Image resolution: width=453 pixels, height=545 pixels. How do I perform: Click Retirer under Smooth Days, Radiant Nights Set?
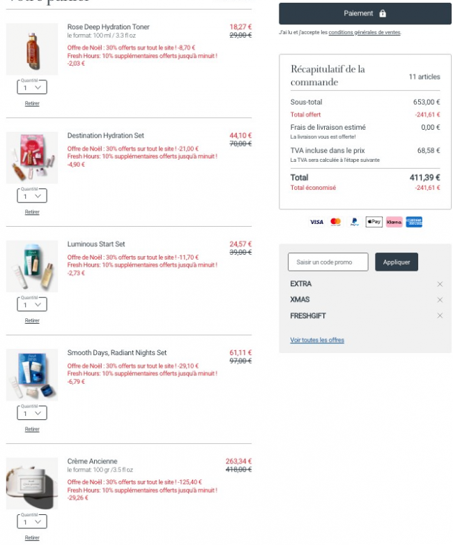point(32,429)
